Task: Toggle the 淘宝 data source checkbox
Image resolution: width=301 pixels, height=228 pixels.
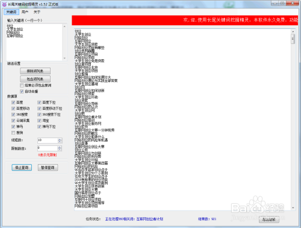Action: click(x=39, y=121)
